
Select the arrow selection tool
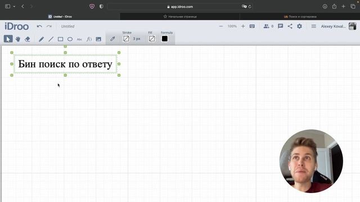click(8, 39)
